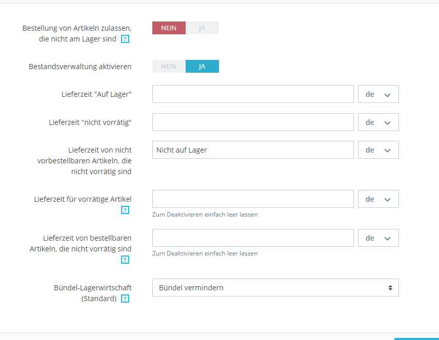Open the Bündel vermindern select box
439x340 pixels.
[x=275, y=287]
